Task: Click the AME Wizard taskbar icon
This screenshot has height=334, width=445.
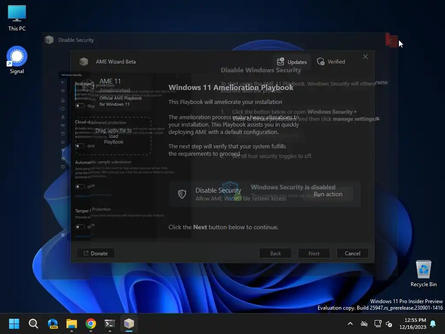Action: [129, 324]
